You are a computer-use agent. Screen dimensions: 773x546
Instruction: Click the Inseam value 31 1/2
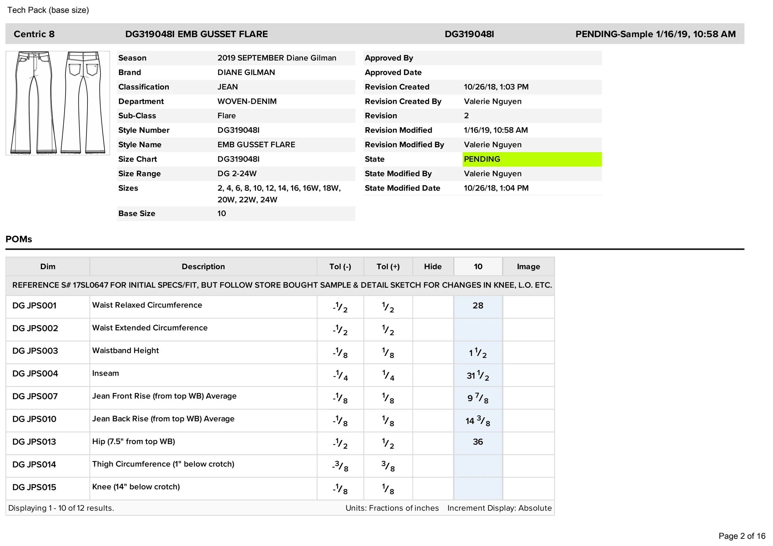coord(478,375)
